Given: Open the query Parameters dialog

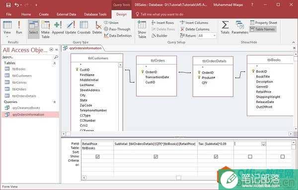Looking at the screenshot, I should click(240, 28).
